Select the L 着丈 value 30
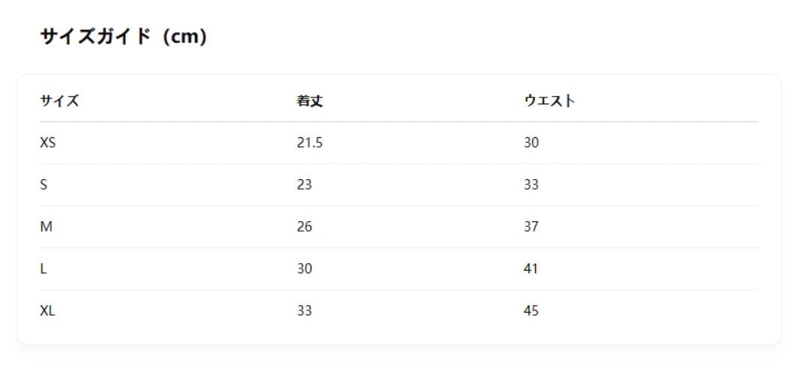The image size is (797, 374). point(304,268)
